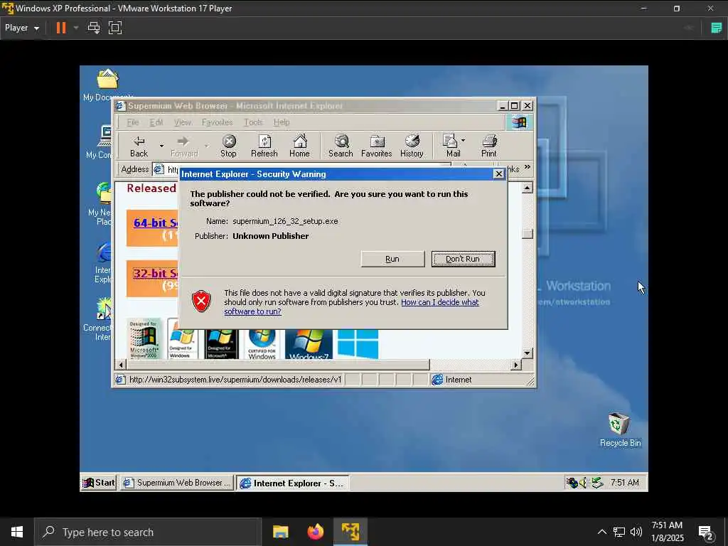Click the Home toolbar icon
Viewport: 728px width, 546px height.
tap(299, 146)
